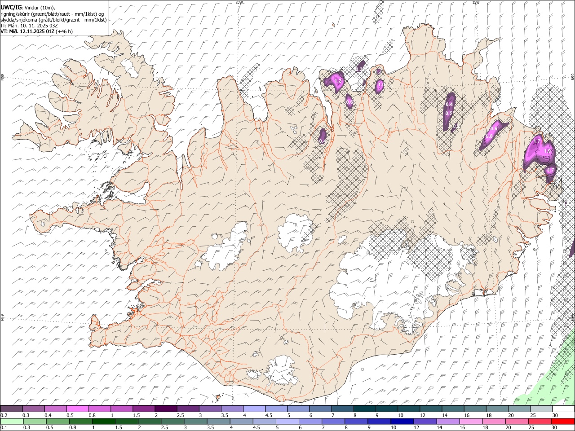Click the 1.0 snowfall value on the map
Image resolution: width=575 pixels, height=431 pixels.
(380, 84)
